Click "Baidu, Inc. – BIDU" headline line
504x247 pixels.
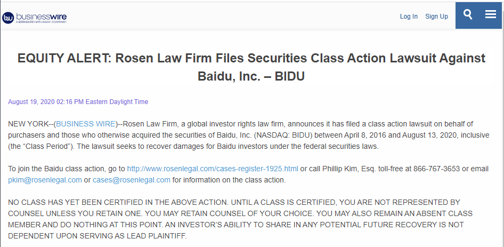click(251, 76)
